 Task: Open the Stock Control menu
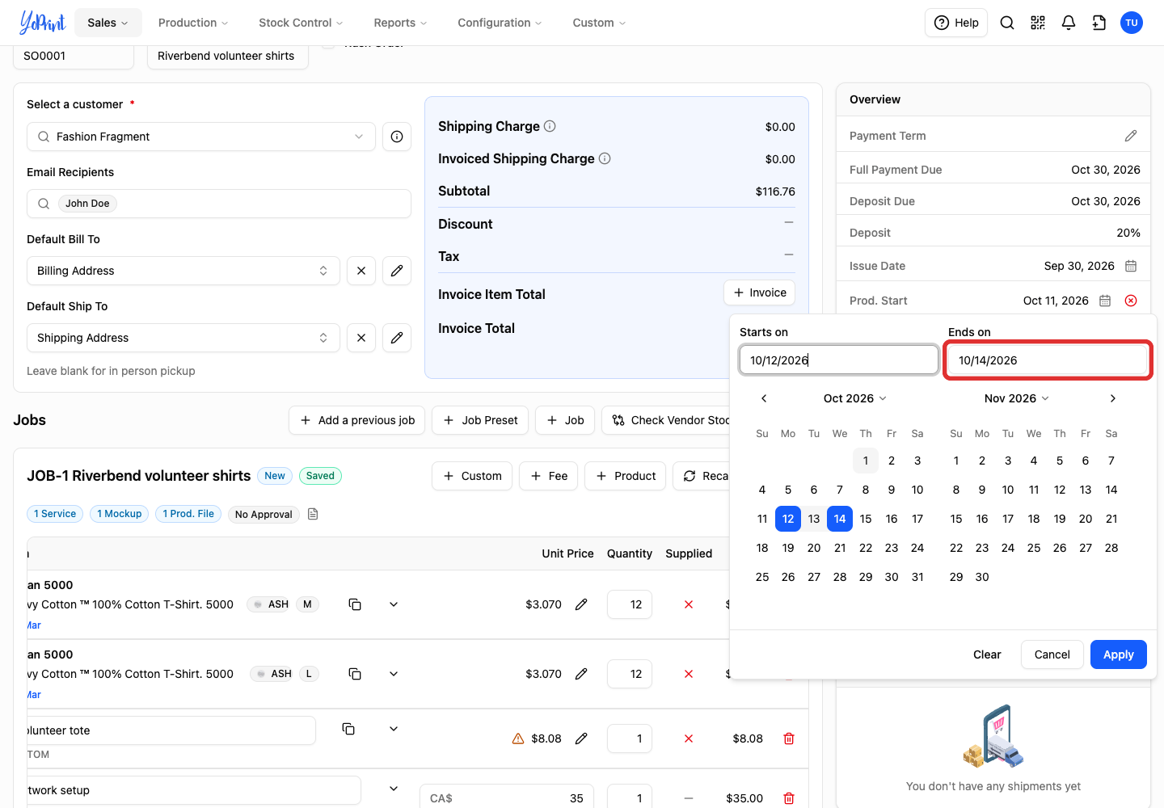point(301,23)
